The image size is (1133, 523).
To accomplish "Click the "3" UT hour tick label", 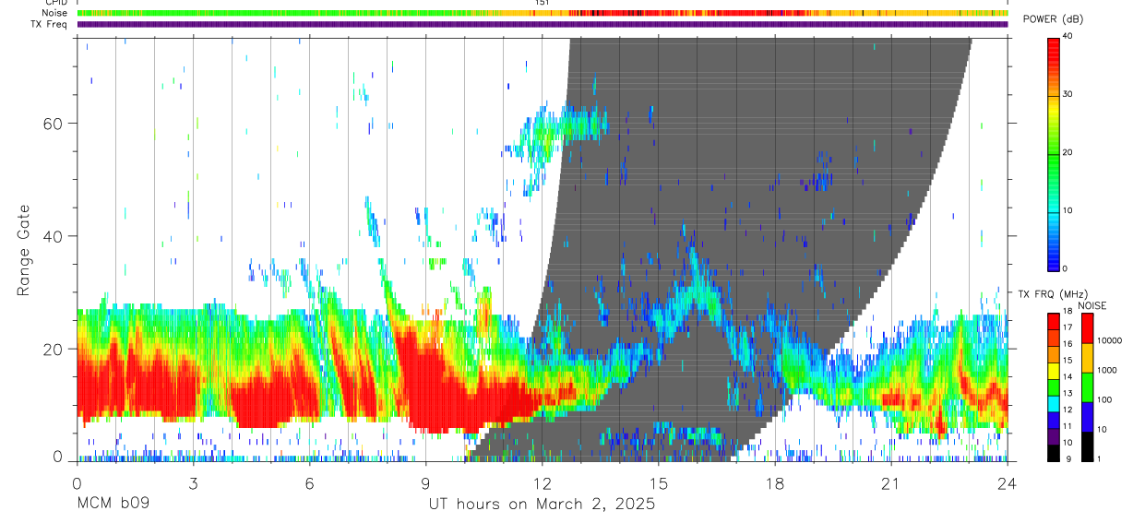I will [193, 483].
